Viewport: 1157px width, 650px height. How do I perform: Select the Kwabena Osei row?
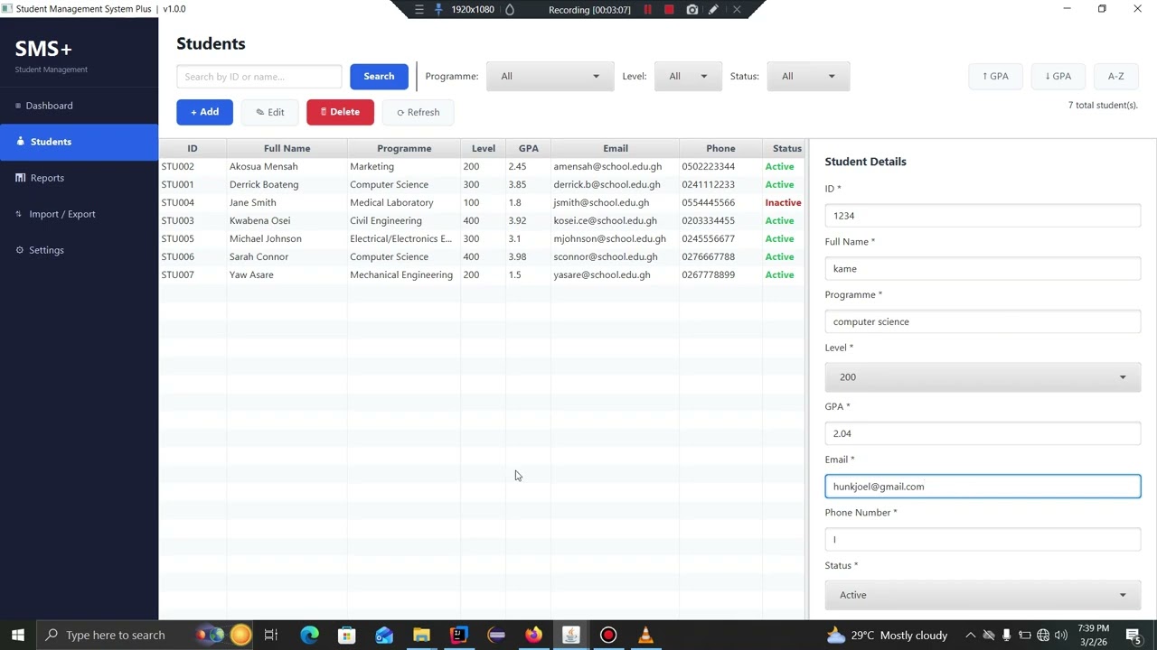pos(482,220)
